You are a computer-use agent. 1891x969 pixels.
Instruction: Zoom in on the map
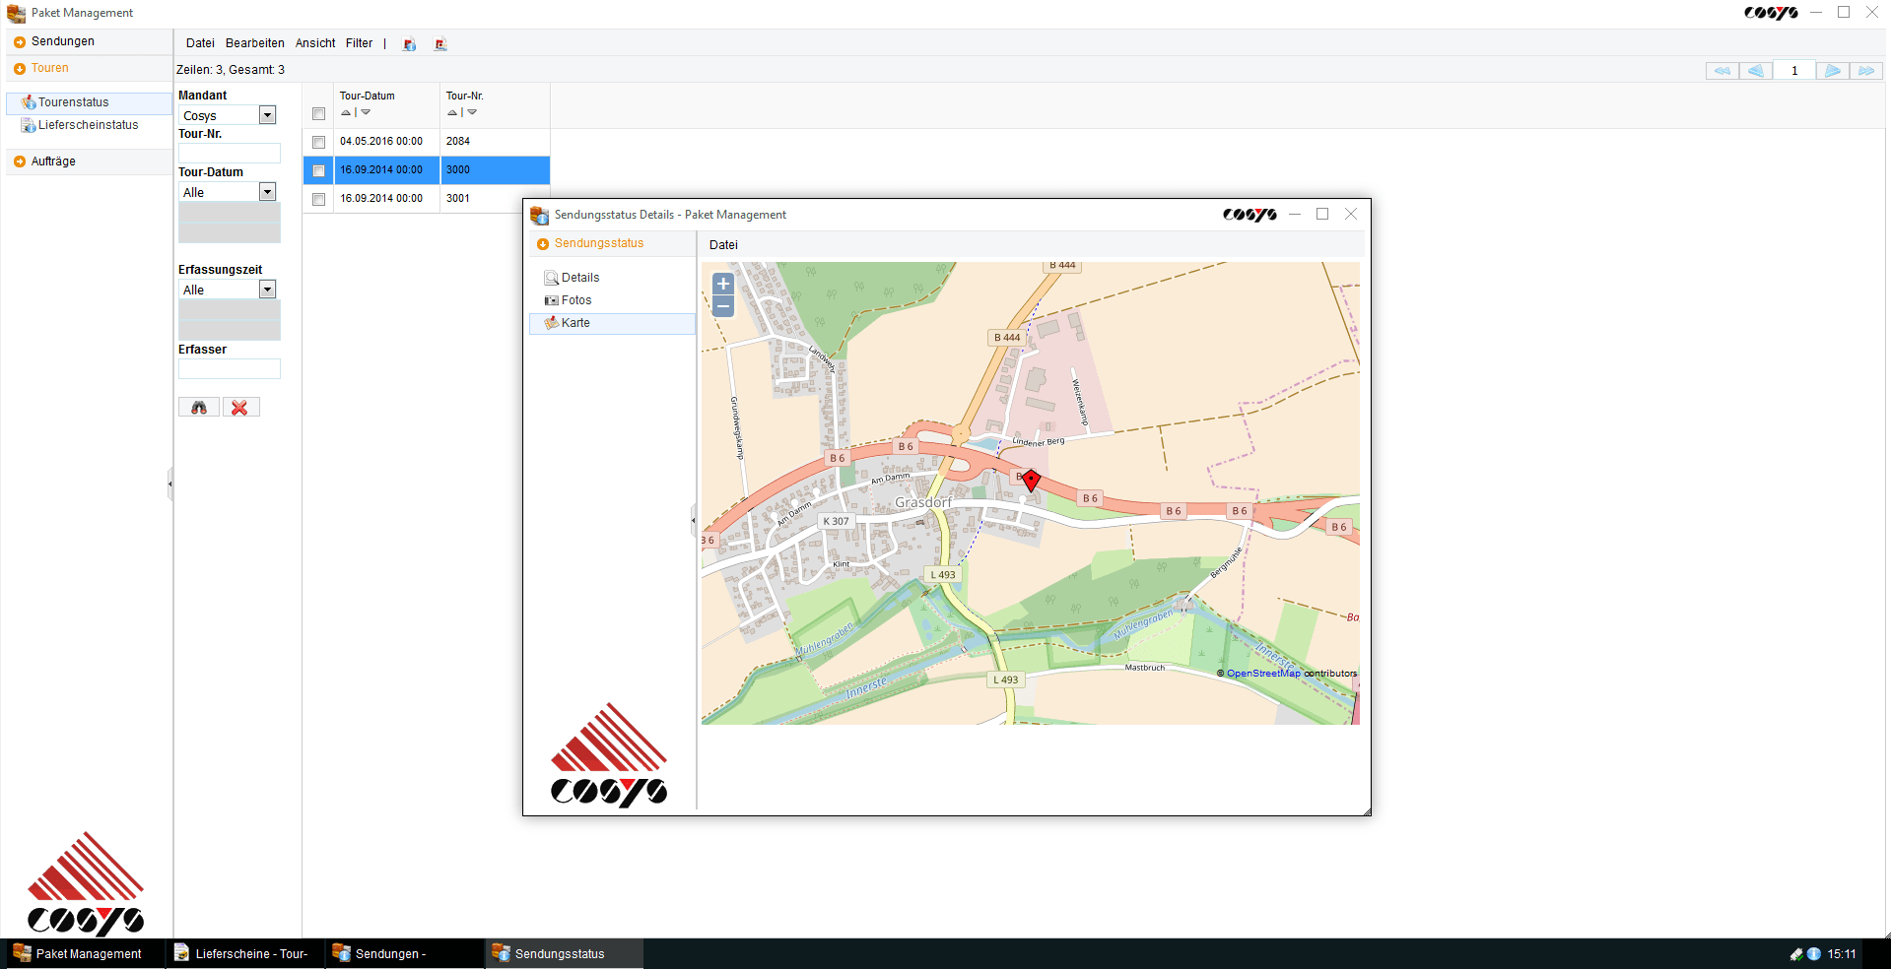pos(723,284)
